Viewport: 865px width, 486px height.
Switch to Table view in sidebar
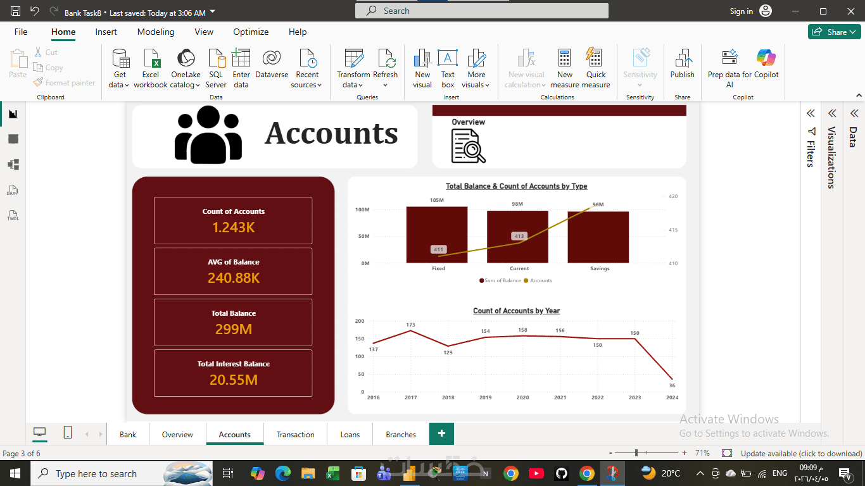click(13, 139)
